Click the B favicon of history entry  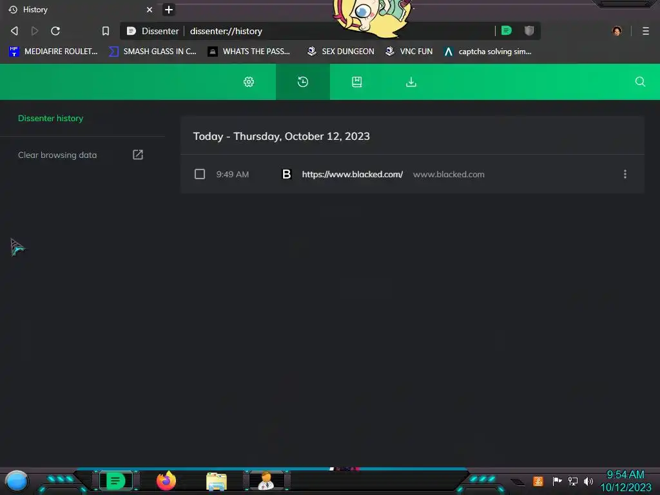click(x=287, y=174)
